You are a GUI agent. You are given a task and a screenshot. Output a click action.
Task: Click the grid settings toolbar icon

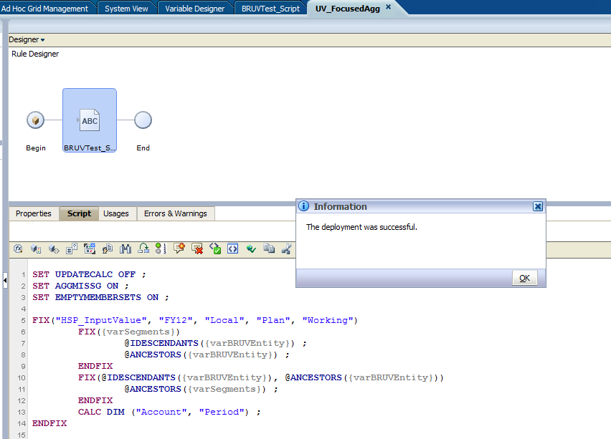click(90, 249)
